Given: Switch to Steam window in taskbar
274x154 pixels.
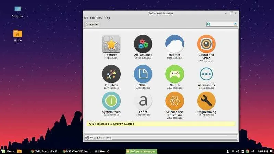Looking at the screenshot, I should pyautogui.click(x=102, y=151).
